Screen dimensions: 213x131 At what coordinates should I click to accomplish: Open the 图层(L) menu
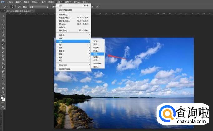(34, 2)
